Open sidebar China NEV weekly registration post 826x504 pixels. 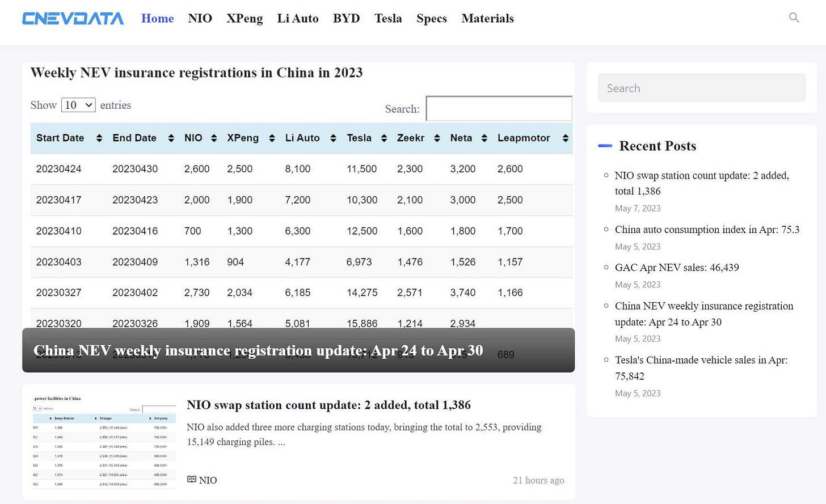(704, 314)
